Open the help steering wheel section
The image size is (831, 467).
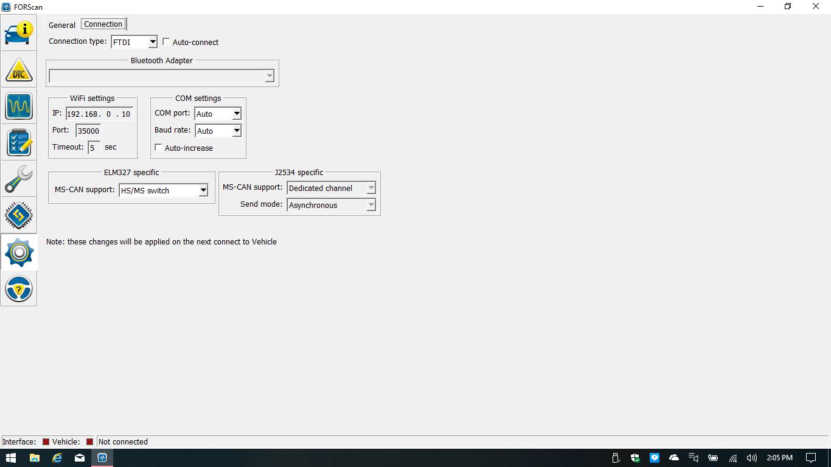[x=19, y=288]
